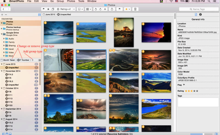Expand the Audio folder
This screenshot has height=135, width=220.
click(4, 39)
